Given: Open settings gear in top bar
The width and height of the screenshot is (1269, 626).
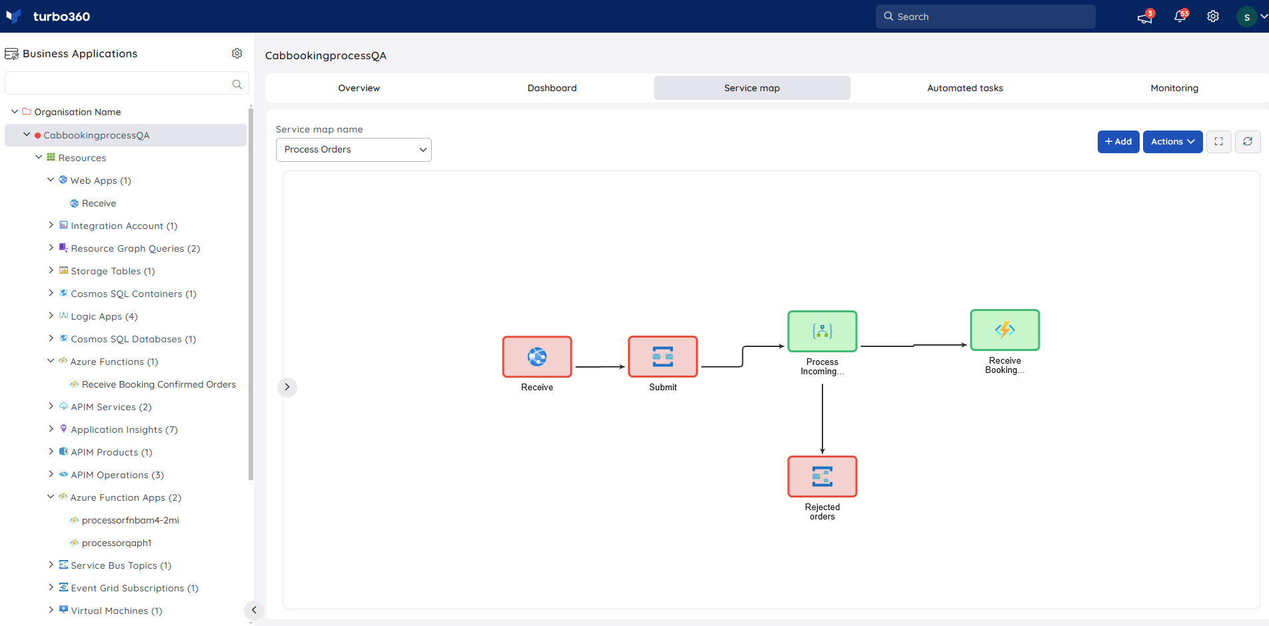Looking at the screenshot, I should pyautogui.click(x=1213, y=16).
